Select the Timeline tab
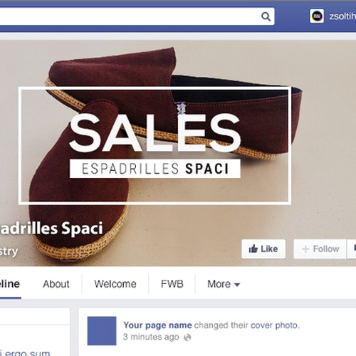Viewport: 356px width, 356px height. coord(10,285)
